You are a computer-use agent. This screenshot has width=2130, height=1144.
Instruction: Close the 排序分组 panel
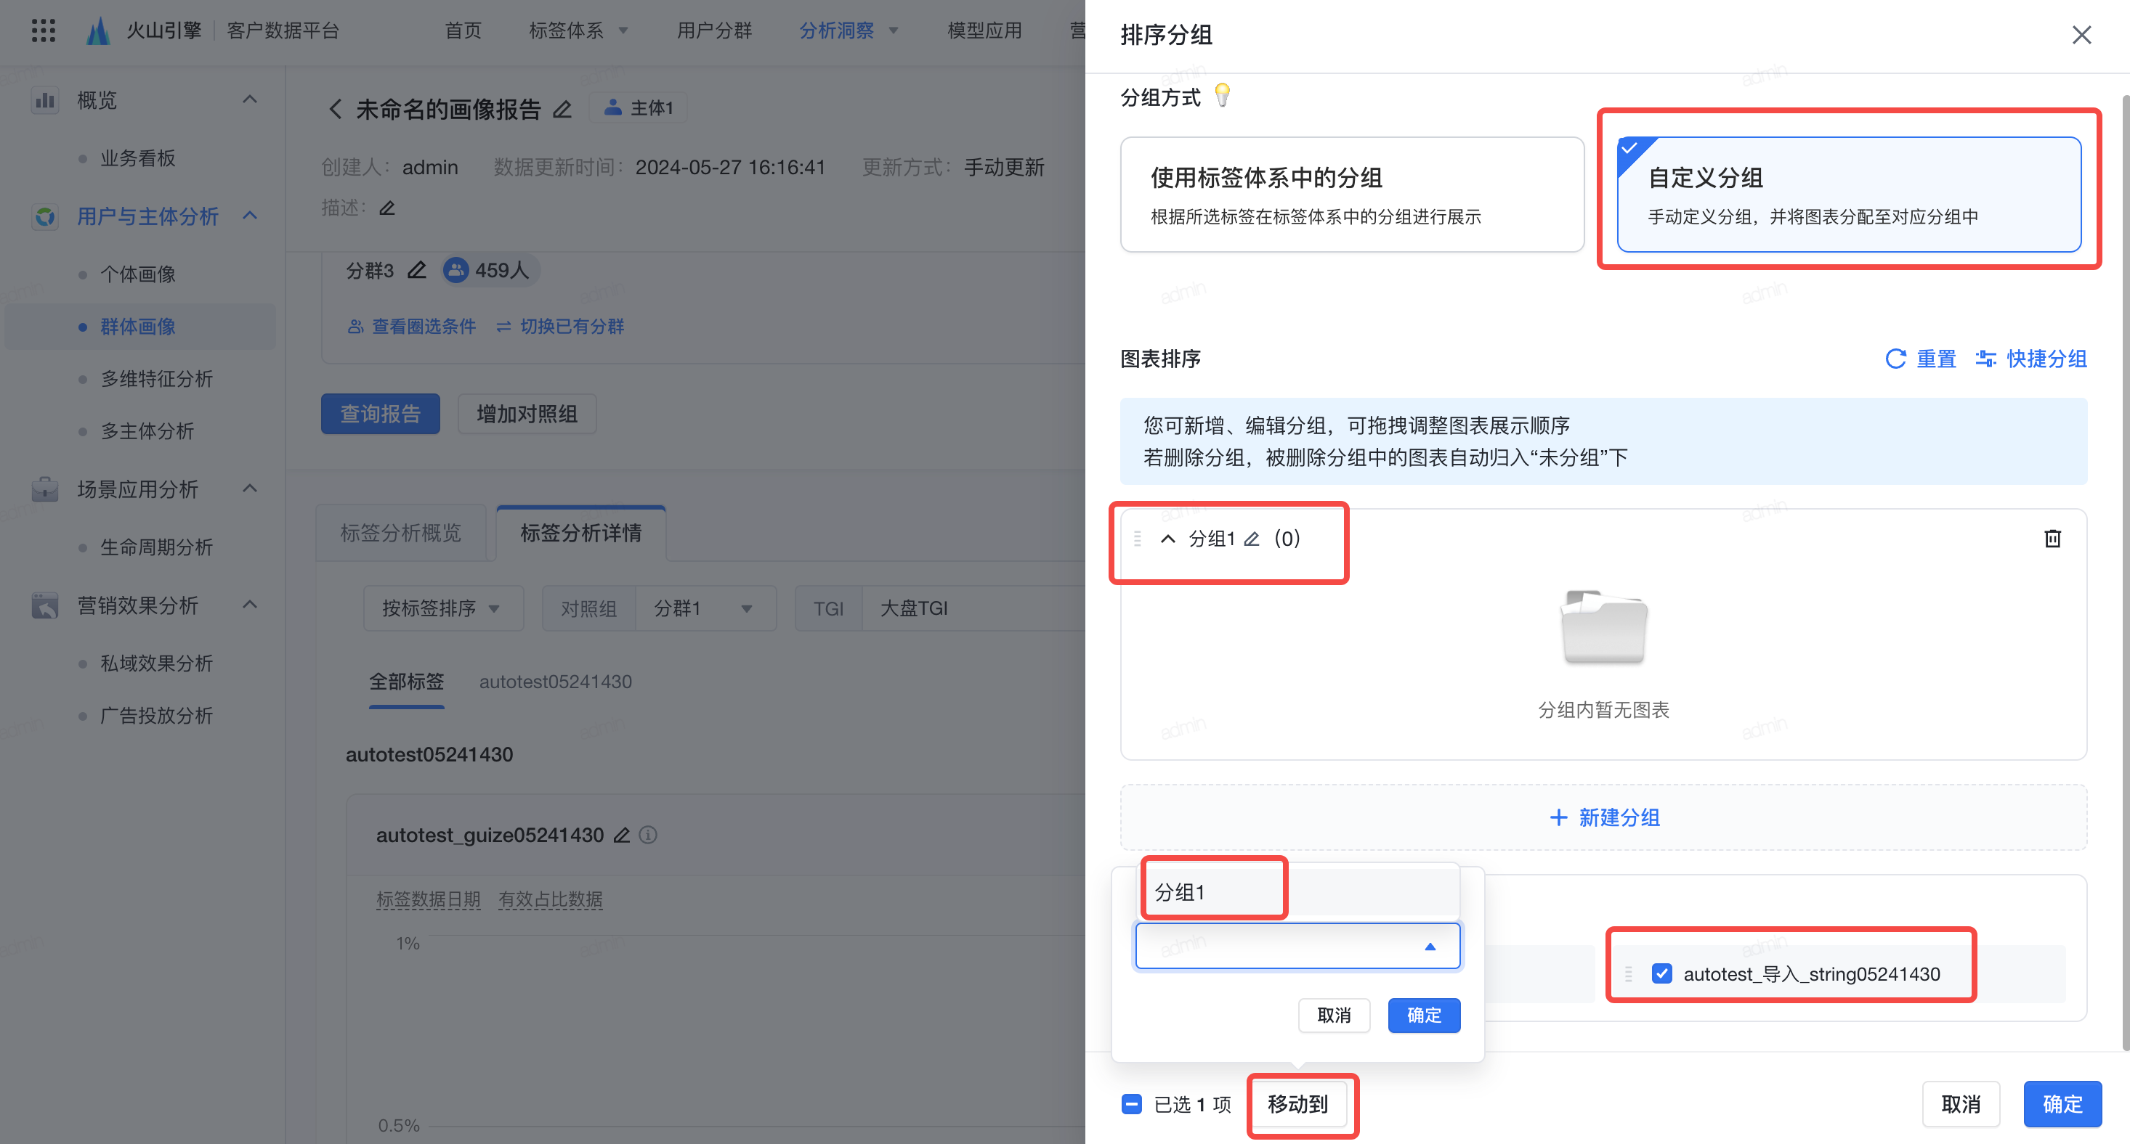(2081, 35)
